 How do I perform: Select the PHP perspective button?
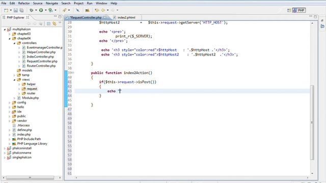tap(299, 10)
